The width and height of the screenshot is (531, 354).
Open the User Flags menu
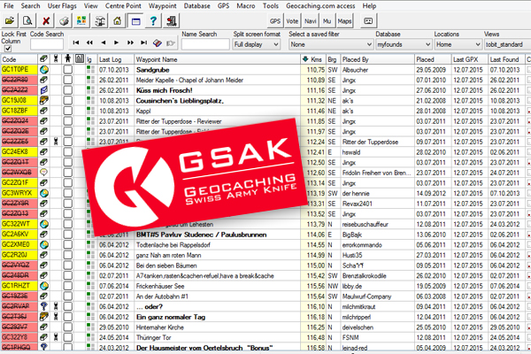pyautogui.click(x=62, y=6)
